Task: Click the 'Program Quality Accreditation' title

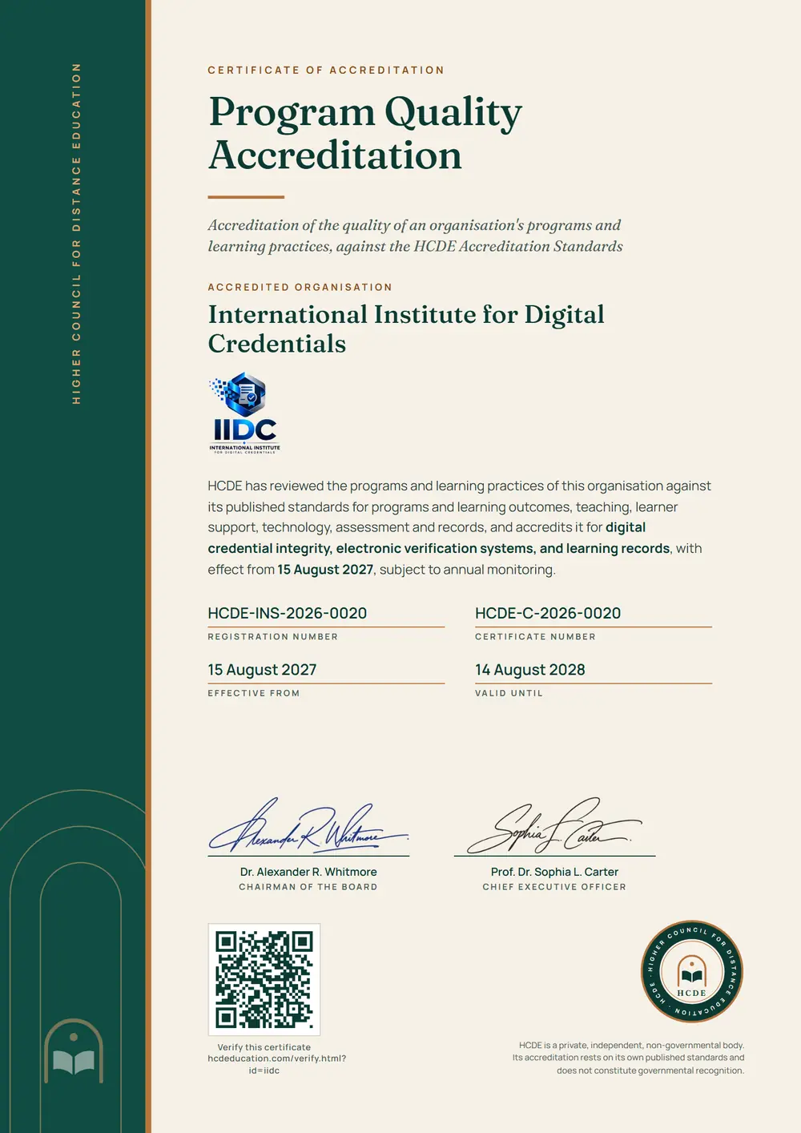Action: pyautogui.click(x=365, y=133)
